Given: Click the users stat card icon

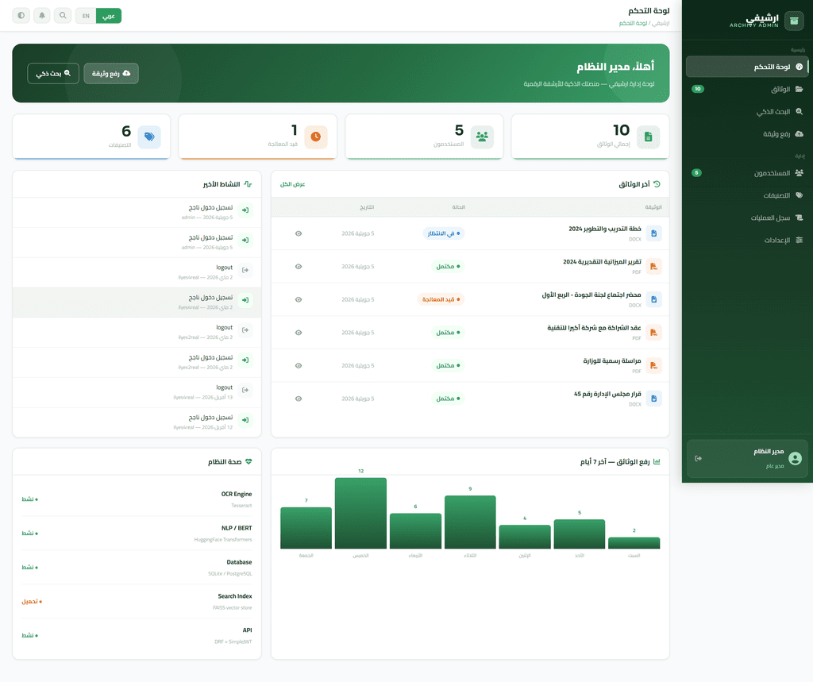Looking at the screenshot, I should 482,137.
